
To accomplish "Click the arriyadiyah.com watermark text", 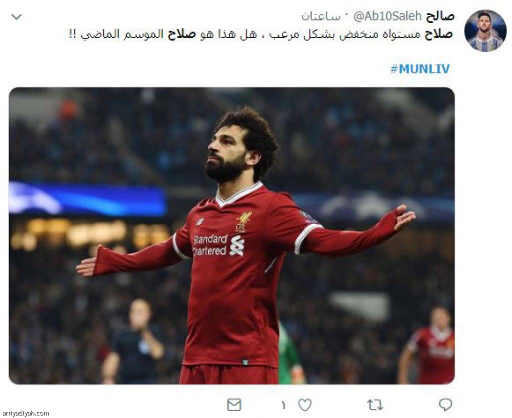I will pyautogui.click(x=25, y=413).
